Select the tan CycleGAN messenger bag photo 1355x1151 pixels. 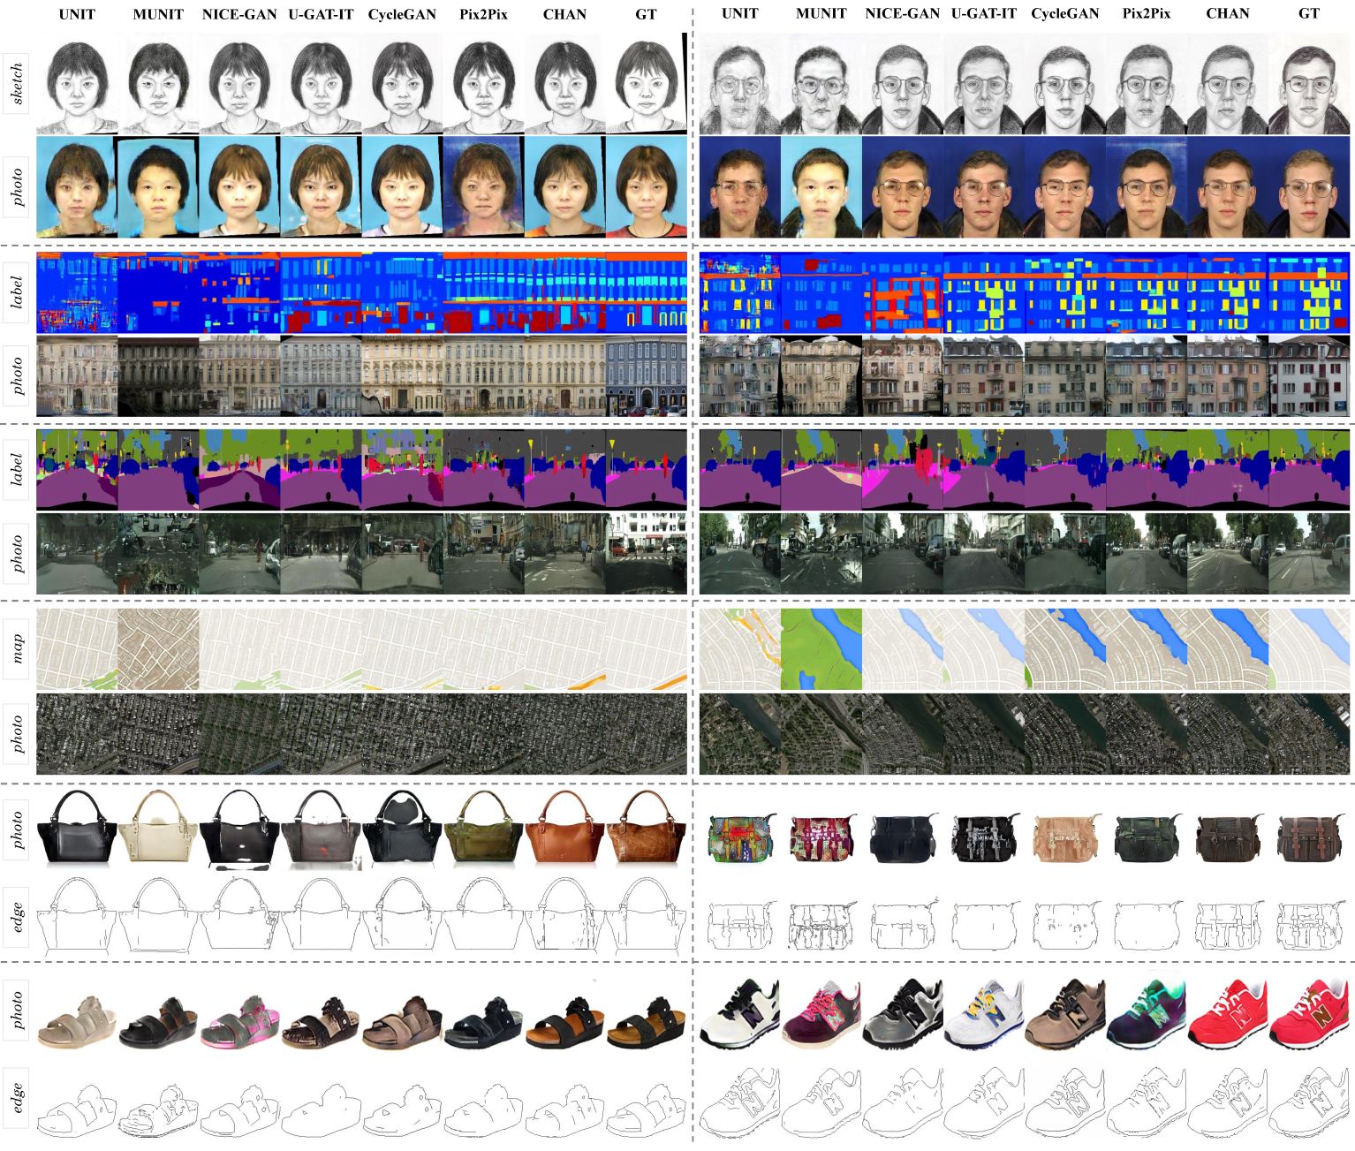[x=1065, y=837]
